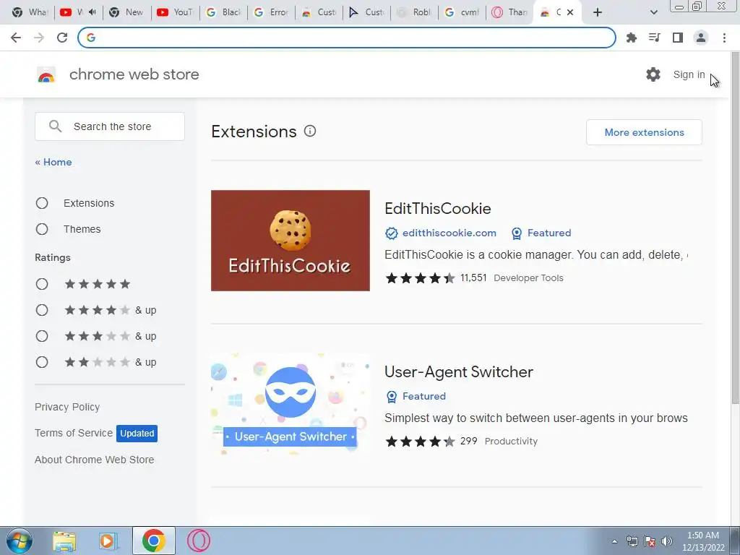Select the Extensions radio filter

42,203
